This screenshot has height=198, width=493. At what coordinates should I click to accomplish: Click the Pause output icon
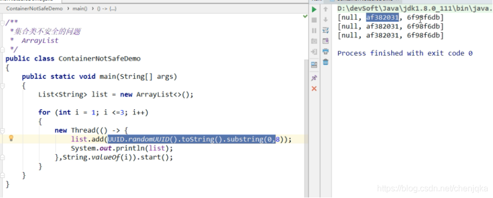314,31
